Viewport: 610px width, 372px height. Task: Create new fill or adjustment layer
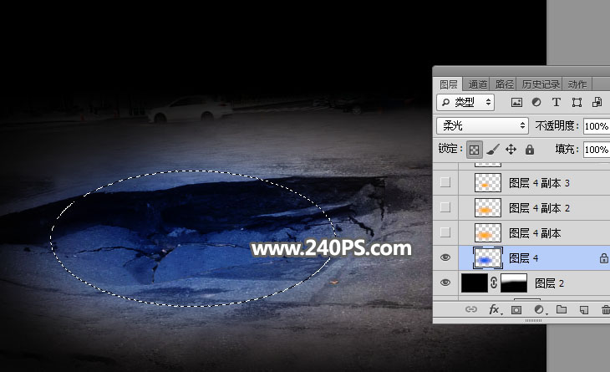point(539,310)
